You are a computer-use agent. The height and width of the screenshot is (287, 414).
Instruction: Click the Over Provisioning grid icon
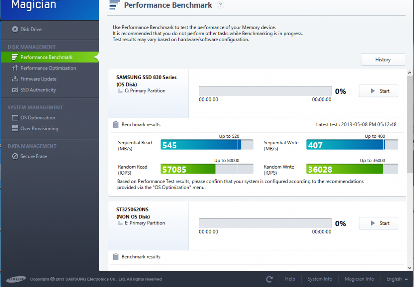(15, 129)
